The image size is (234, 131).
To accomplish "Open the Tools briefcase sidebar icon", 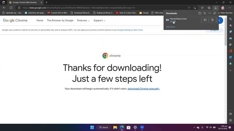I will pyautogui.click(x=230, y=38).
